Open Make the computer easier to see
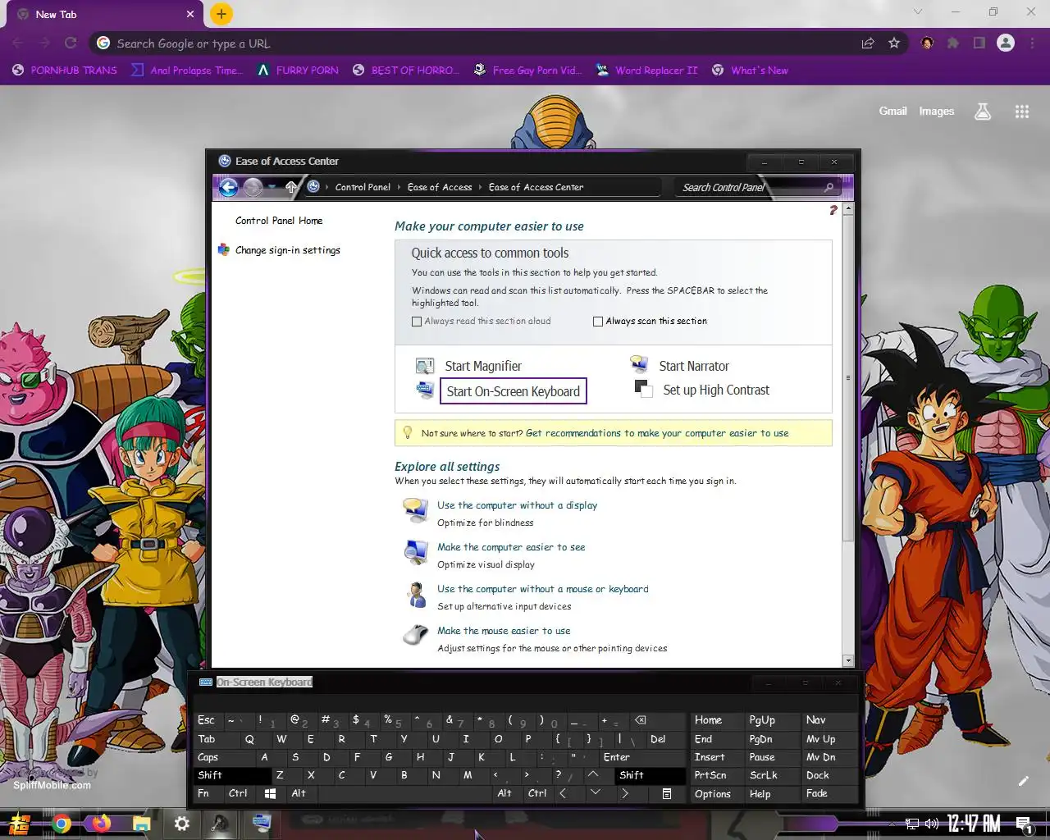Viewport: 1050px width, 840px height. coord(511,547)
